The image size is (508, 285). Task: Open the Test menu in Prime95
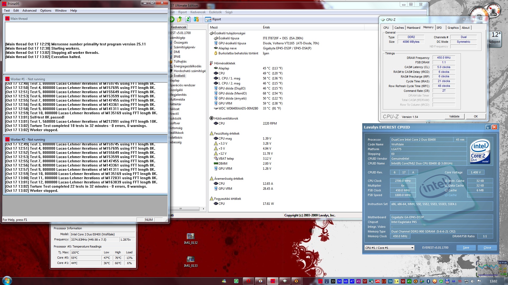click(7, 11)
